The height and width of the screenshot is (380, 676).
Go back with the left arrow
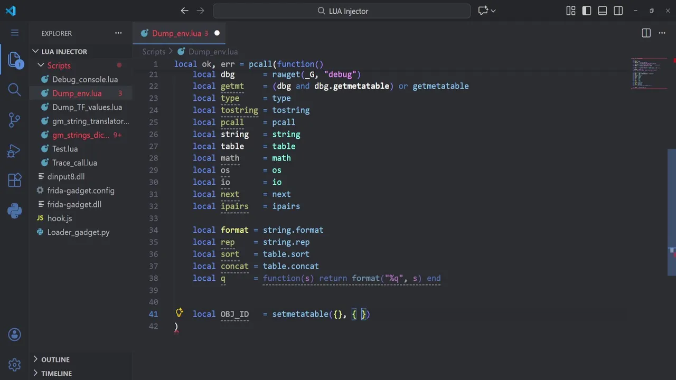pos(184,11)
